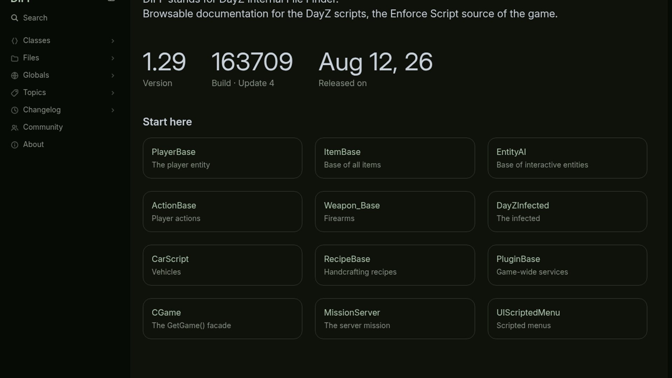Open the CarScript card
The image size is (672, 378).
click(x=222, y=265)
